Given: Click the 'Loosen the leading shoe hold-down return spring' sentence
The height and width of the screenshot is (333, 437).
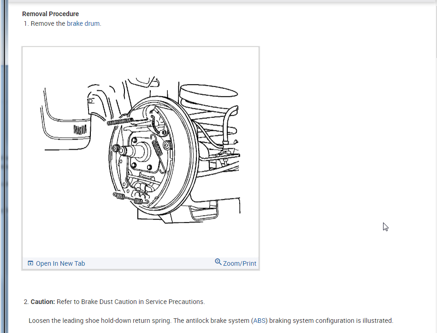Looking at the screenshot, I should 100,321.
